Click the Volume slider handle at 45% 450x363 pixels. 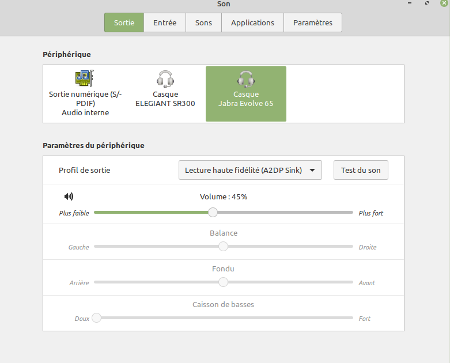(x=213, y=212)
